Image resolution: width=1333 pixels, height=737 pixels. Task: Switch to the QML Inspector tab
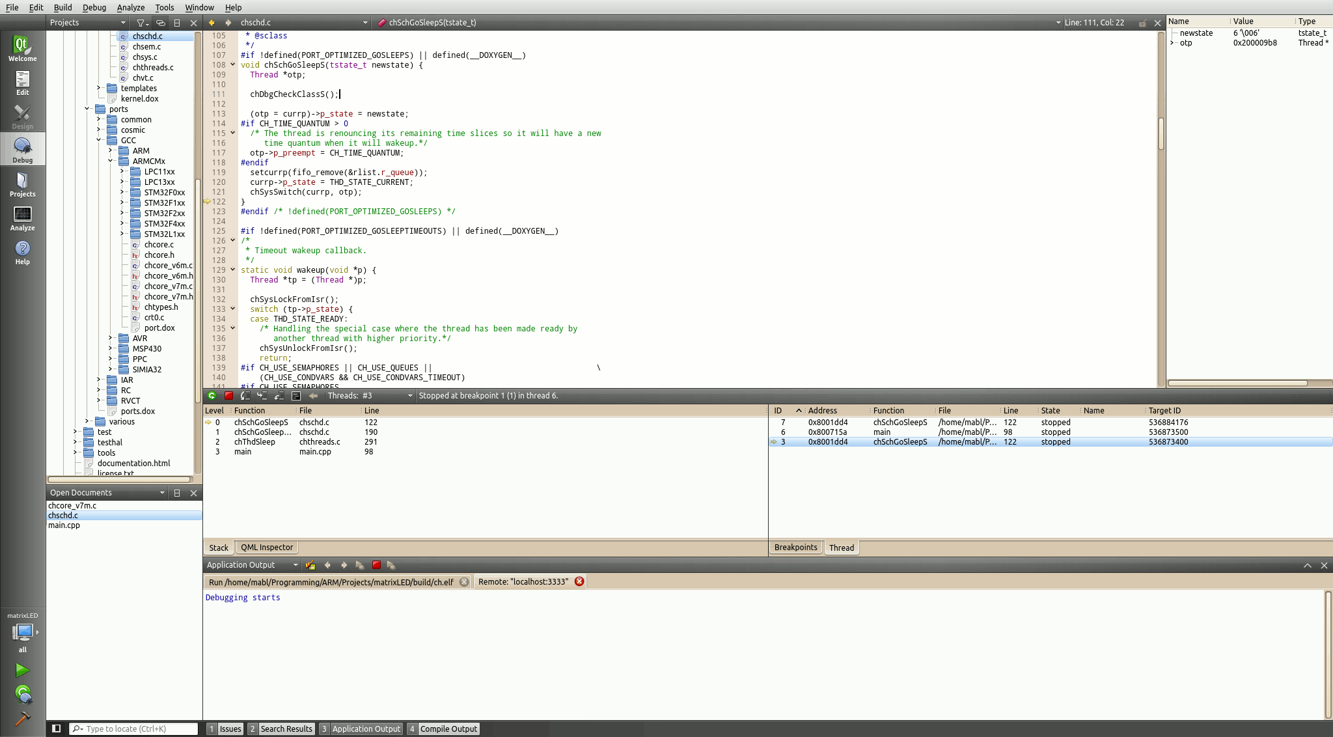[x=267, y=548]
